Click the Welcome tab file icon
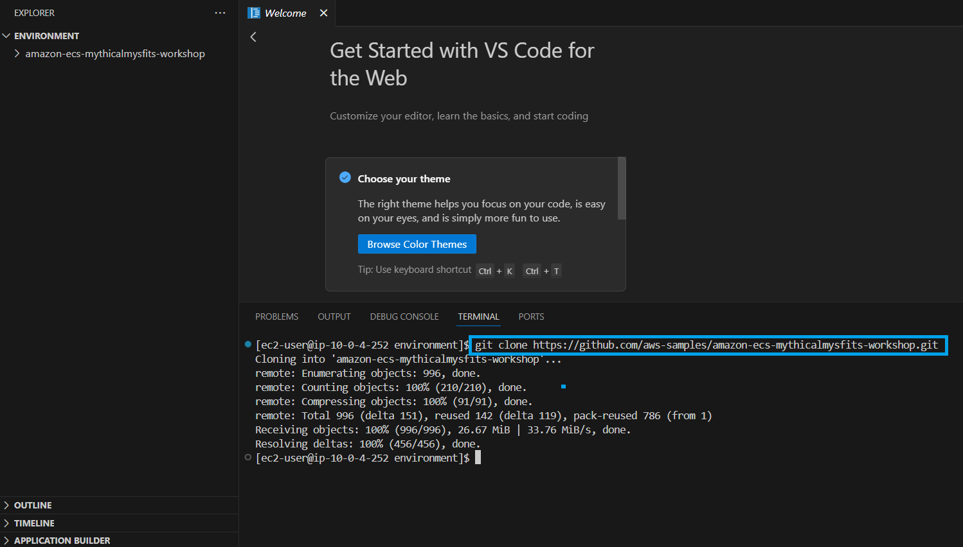 [x=254, y=13]
